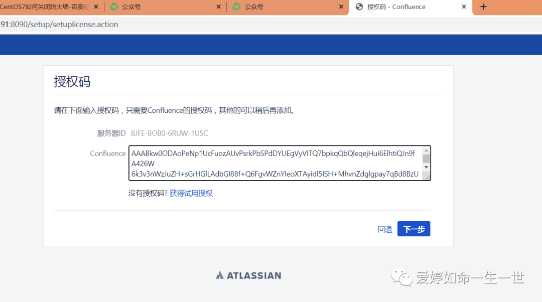Viewport: 542px width, 302px height.
Task: Click the Confluence field label
Action: point(108,154)
